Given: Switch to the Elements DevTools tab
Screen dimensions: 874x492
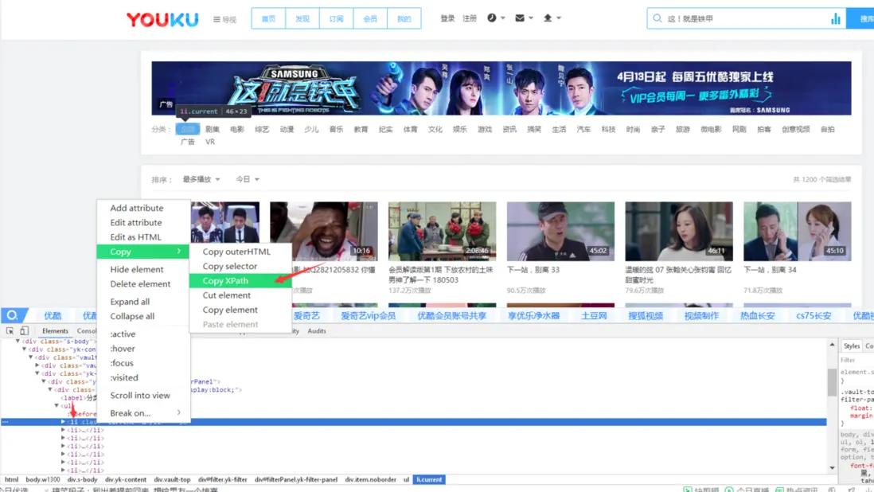Looking at the screenshot, I should [55, 331].
